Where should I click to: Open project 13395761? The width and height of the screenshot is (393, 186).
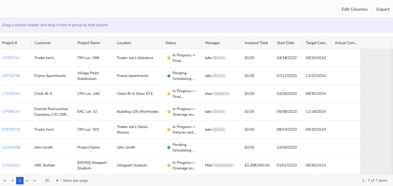click(x=11, y=58)
